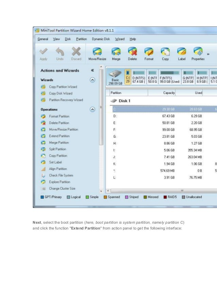Click the horizontal scrollbar under partition list
Screen dimensions: 217x307
pos(164,191)
